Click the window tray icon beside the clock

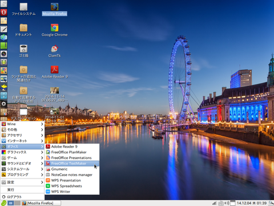(x=233, y=203)
